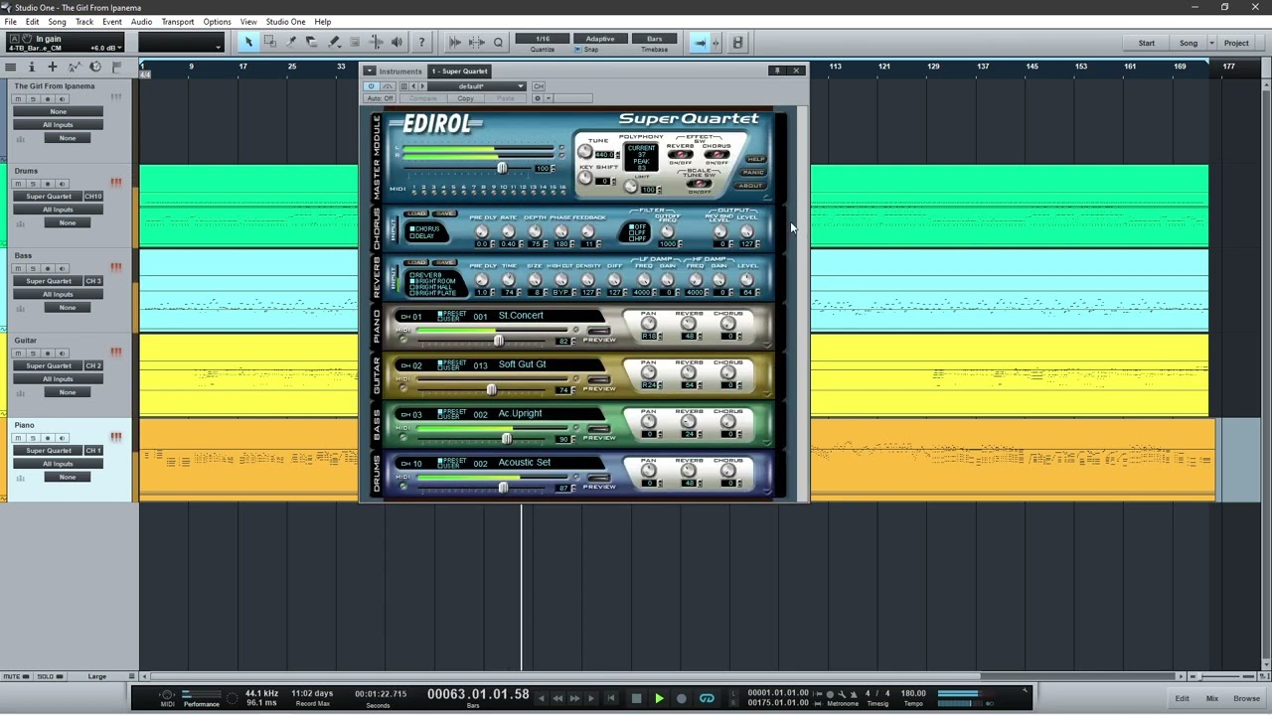Viewport: 1272px width, 715px height.
Task: Select the Range tool
Action: pos(269,43)
